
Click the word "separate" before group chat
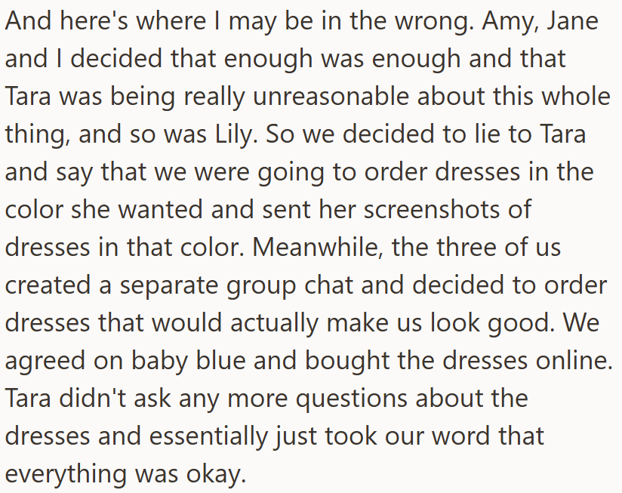(x=168, y=286)
